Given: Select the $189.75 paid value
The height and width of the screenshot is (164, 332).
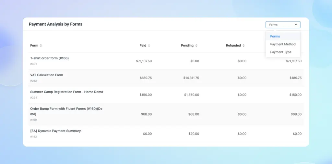Looking at the screenshot, I should point(146,78).
